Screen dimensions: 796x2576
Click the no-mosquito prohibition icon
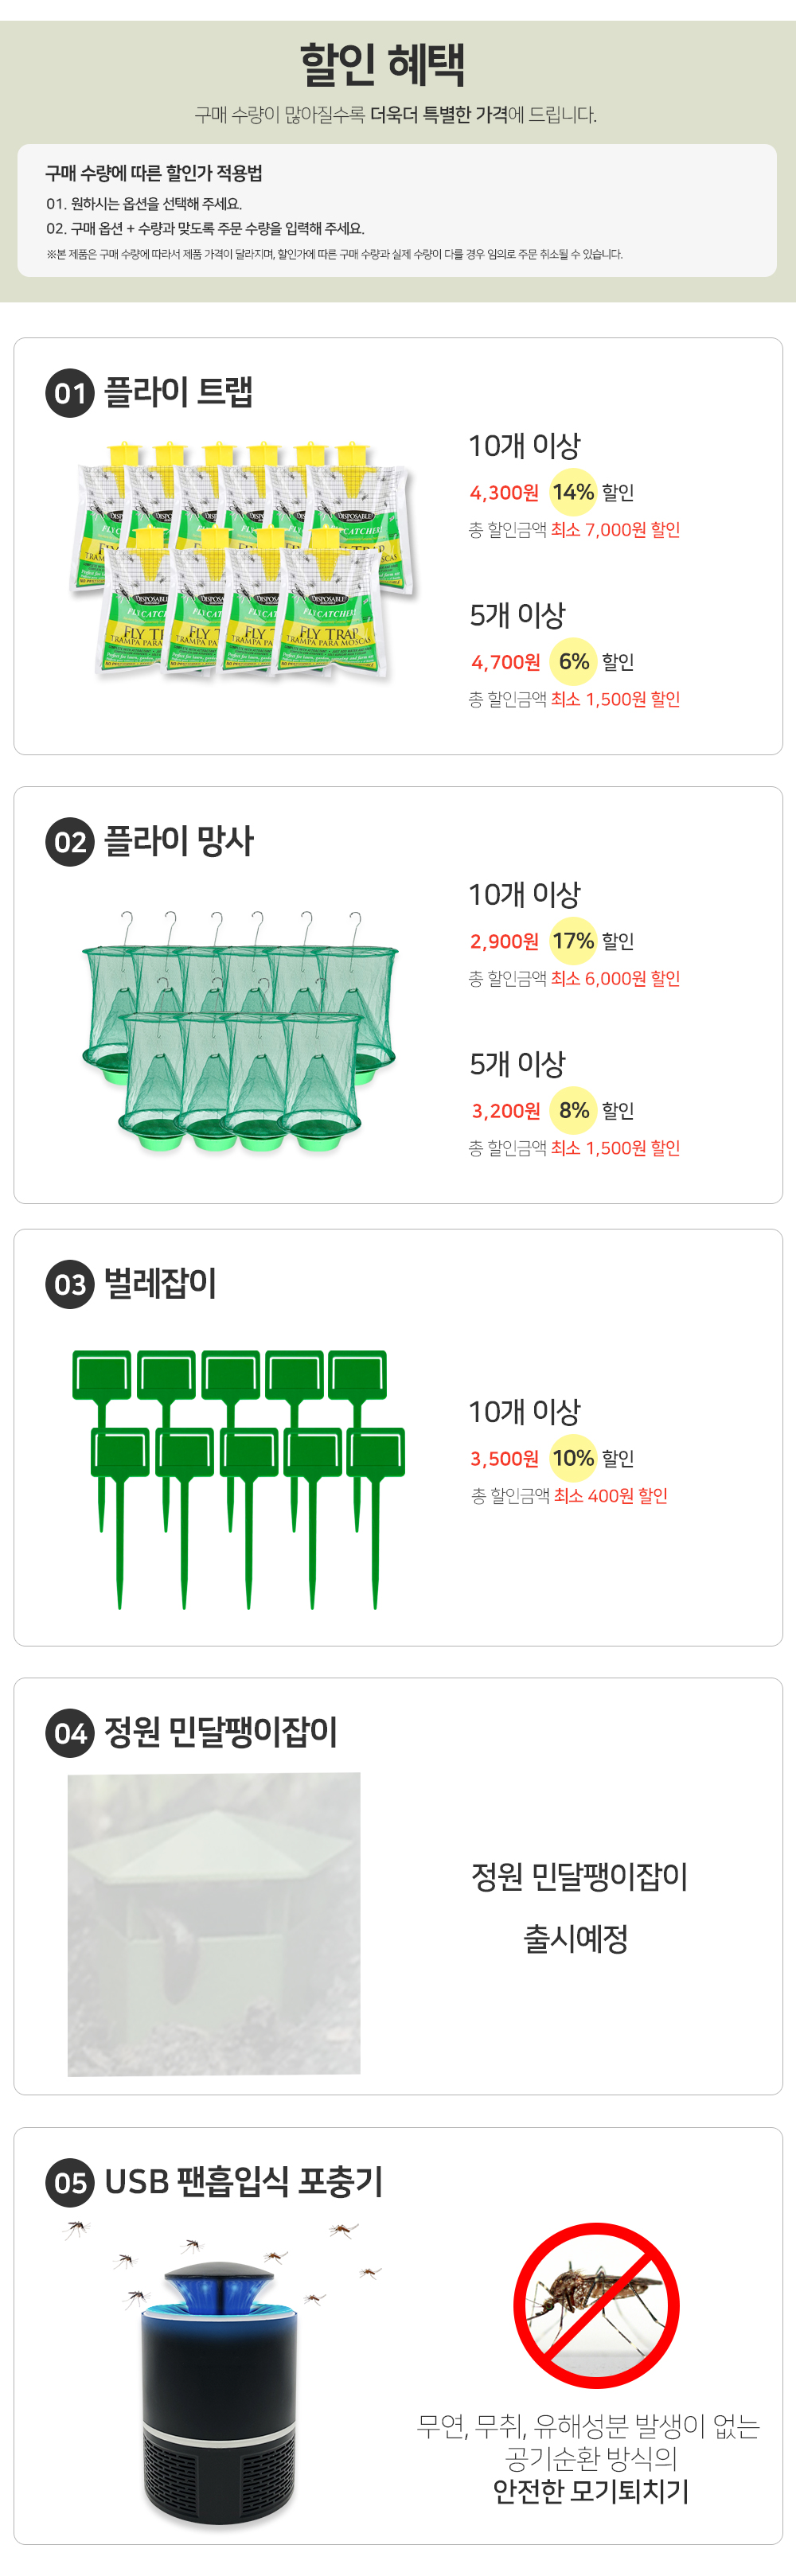[x=596, y=2305]
